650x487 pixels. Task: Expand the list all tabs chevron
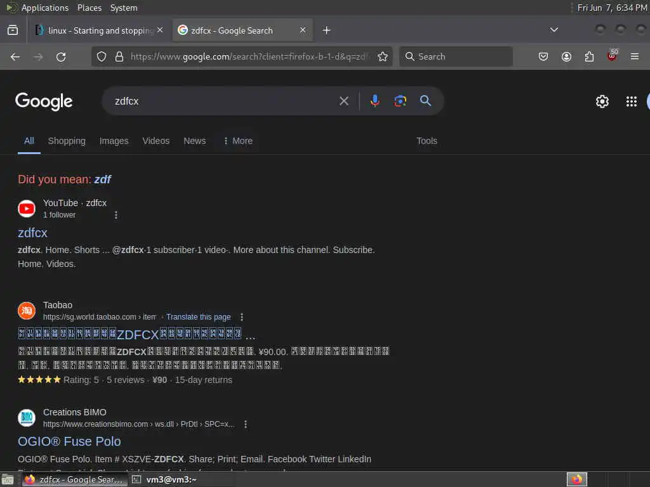coord(554,30)
